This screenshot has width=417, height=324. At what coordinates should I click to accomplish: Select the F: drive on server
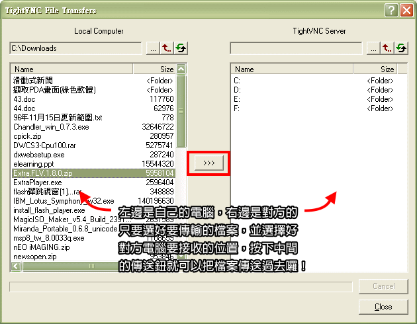tap(314, 108)
